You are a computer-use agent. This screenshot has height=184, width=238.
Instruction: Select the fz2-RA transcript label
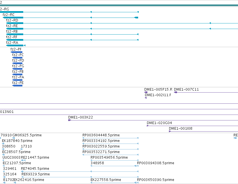(x=12, y=43)
